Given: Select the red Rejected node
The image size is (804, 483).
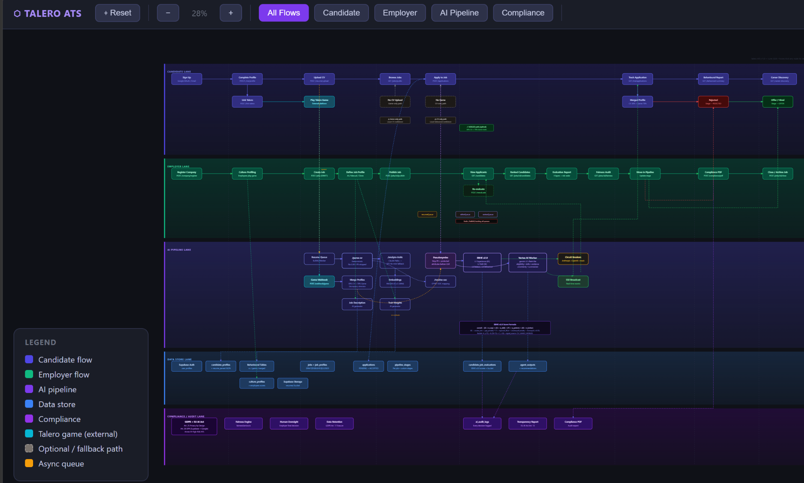Looking at the screenshot, I should (x=713, y=102).
